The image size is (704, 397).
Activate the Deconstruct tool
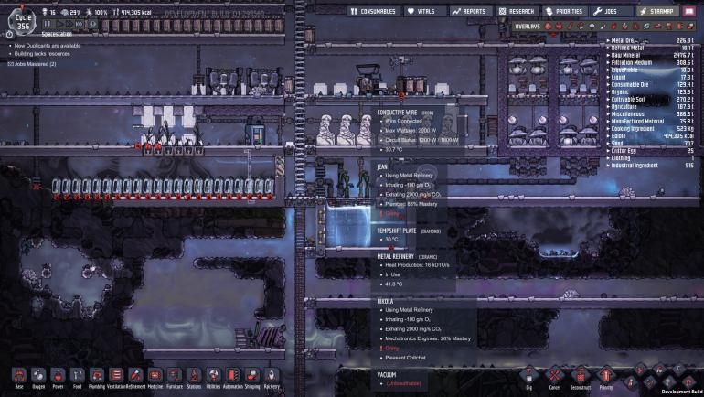tap(580, 376)
